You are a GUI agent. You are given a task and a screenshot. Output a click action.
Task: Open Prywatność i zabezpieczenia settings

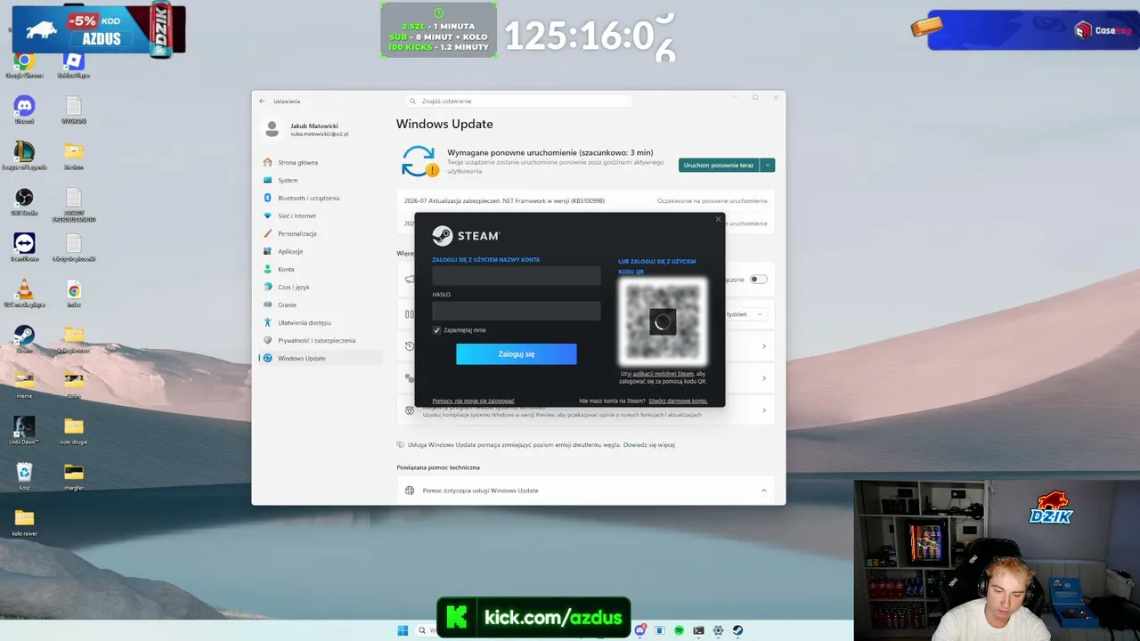click(x=321, y=341)
